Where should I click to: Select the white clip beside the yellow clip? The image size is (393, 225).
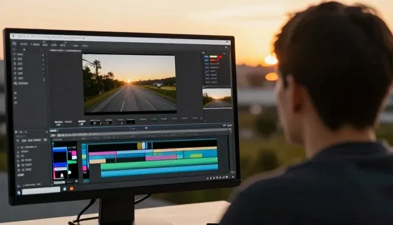[144, 146]
